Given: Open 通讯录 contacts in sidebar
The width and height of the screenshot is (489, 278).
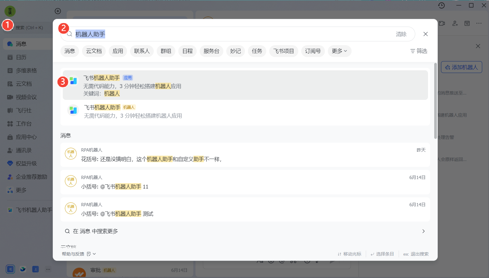Looking at the screenshot, I should point(23,150).
